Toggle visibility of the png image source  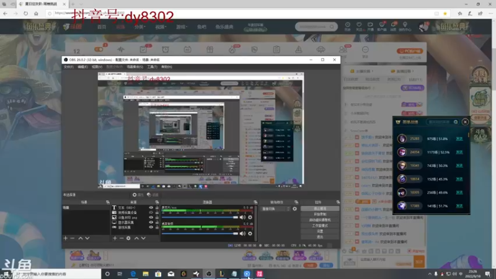[151, 218]
